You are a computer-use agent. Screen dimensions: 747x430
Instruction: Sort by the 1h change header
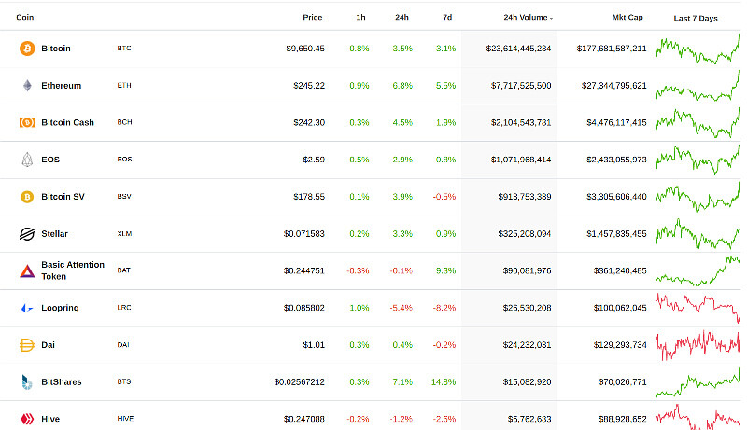360,17
